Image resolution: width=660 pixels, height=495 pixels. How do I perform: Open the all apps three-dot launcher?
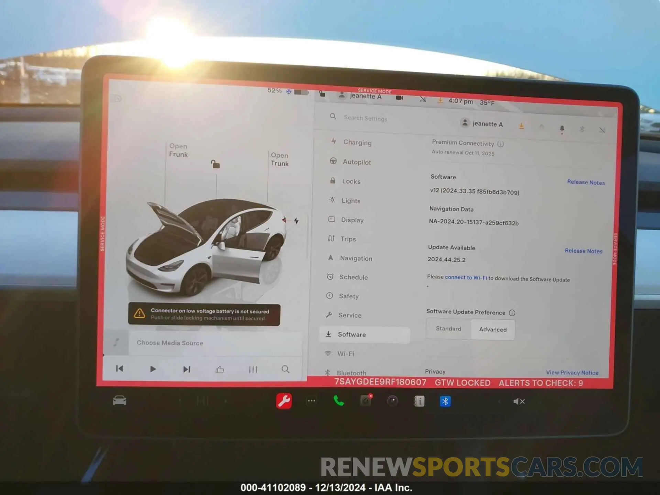(311, 401)
